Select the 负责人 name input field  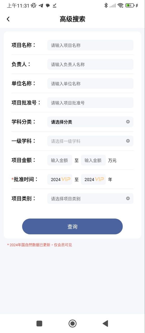(x=90, y=64)
